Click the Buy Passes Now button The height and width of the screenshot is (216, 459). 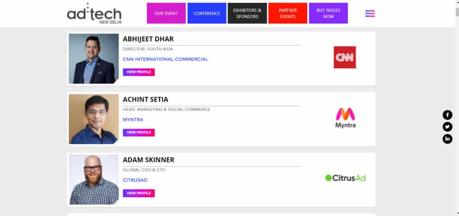(x=329, y=13)
